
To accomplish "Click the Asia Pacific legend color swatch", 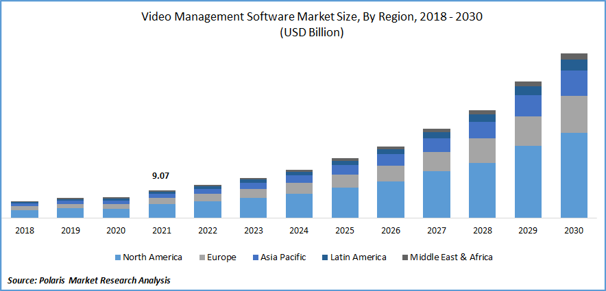I will click(x=254, y=257).
